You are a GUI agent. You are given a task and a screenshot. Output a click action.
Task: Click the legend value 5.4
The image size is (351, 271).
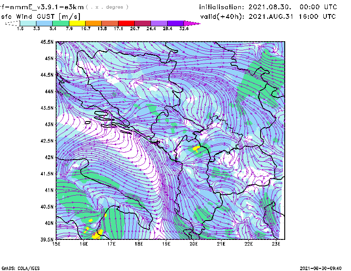click(53, 29)
